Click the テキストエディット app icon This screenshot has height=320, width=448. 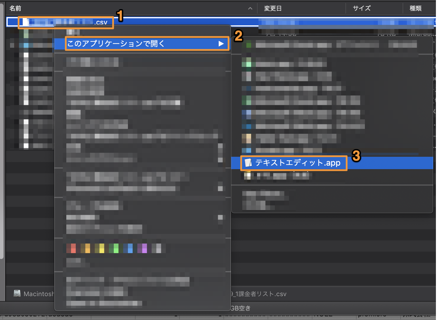point(248,163)
